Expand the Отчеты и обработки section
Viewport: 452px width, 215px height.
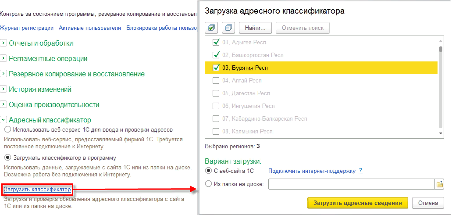pyautogui.click(x=4, y=43)
